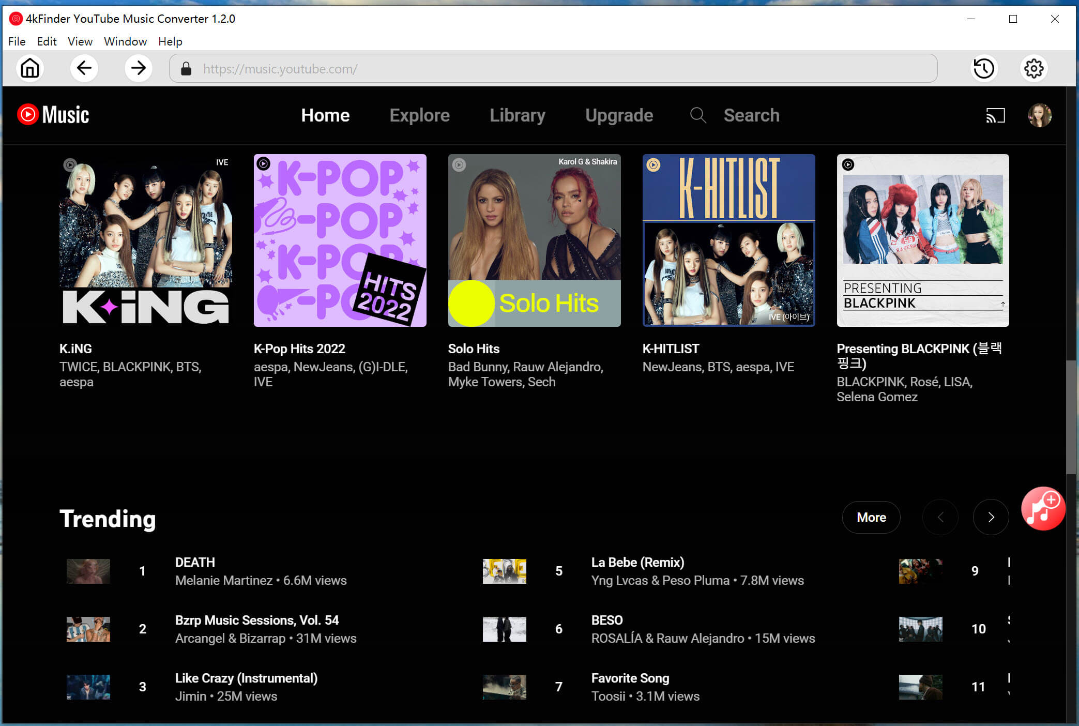Select the Home tab
The width and height of the screenshot is (1079, 726).
point(325,115)
